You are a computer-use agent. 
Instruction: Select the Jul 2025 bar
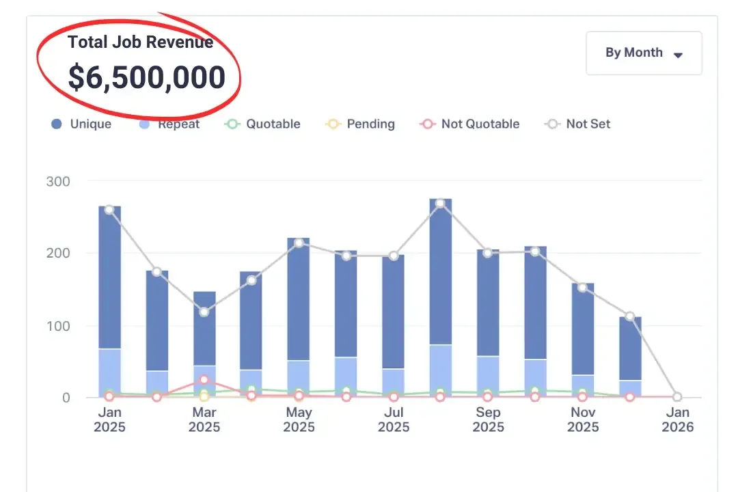click(394, 326)
